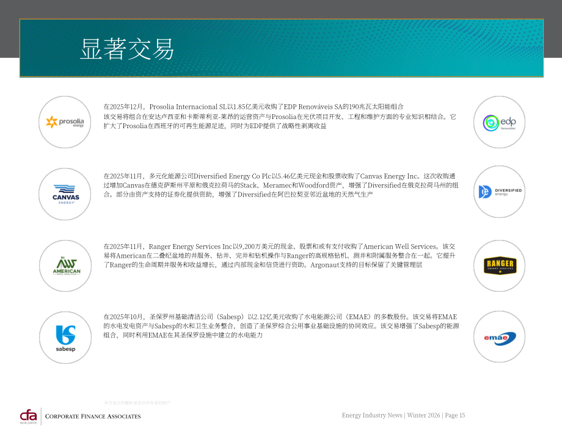562x434 pixels.
Task: Click the Canvas Energy logo
Action: 65,194
